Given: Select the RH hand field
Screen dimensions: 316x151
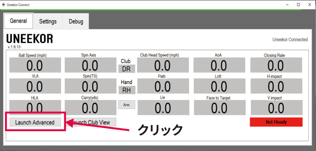Looking at the screenshot, I should pyautogui.click(x=127, y=90).
